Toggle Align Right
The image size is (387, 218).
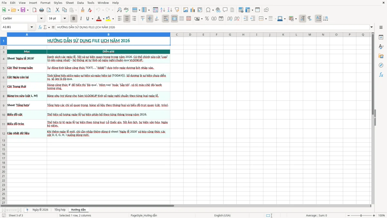tap(134, 19)
